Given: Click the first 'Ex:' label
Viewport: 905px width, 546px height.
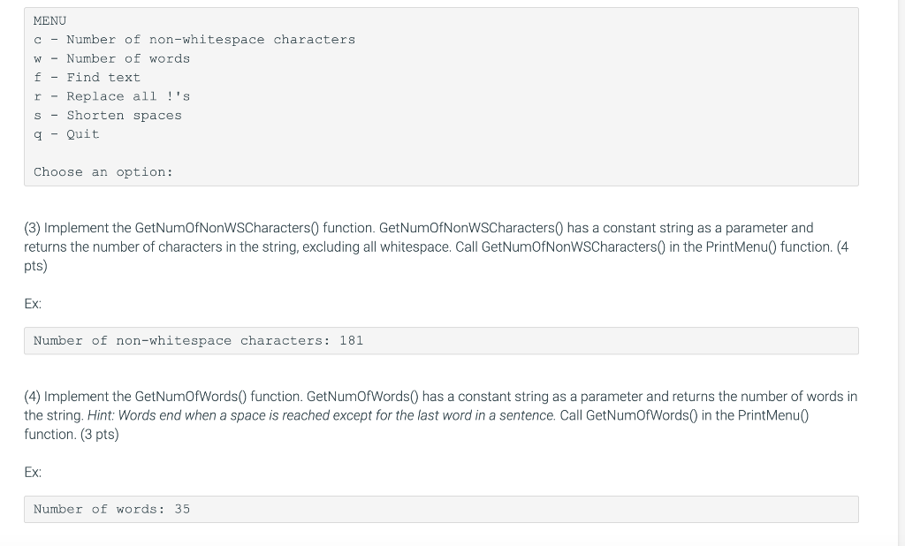Looking at the screenshot, I should (x=33, y=304).
